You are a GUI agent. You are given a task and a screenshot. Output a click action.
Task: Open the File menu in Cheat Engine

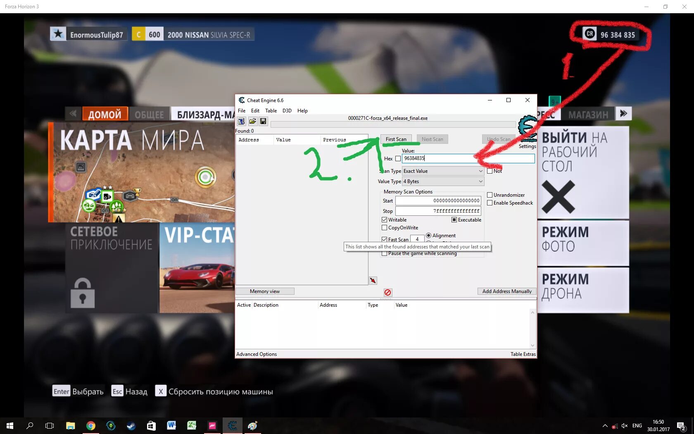tap(242, 111)
